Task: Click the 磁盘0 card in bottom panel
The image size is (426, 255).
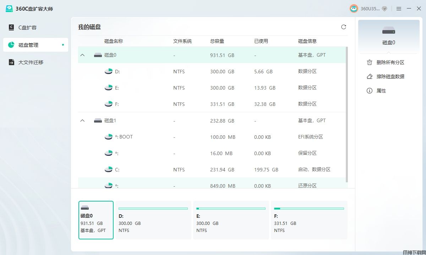Action: [x=96, y=220]
